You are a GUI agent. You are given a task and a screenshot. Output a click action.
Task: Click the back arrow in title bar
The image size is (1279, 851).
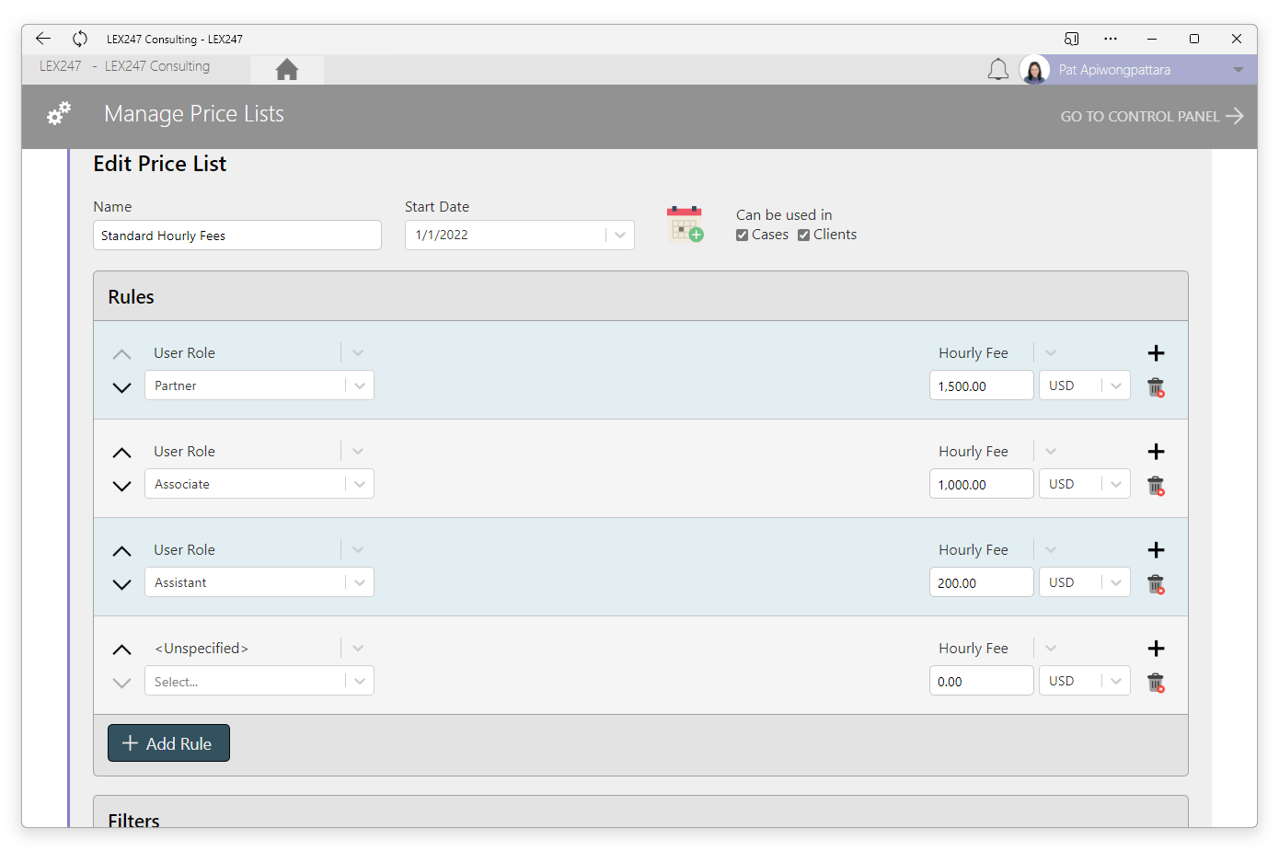[43, 39]
